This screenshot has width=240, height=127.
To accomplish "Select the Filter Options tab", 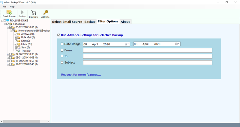I will [x=108, y=21].
